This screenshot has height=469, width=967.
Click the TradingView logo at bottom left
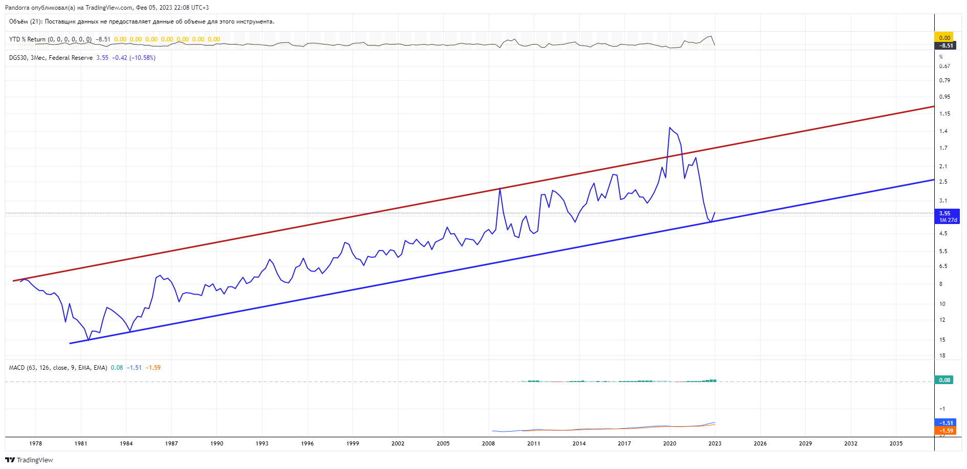click(29, 460)
